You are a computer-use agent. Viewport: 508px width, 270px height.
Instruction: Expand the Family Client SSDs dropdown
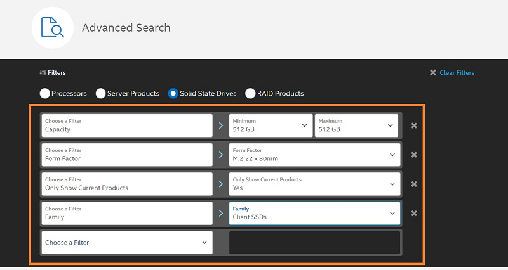pyautogui.click(x=314, y=214)
